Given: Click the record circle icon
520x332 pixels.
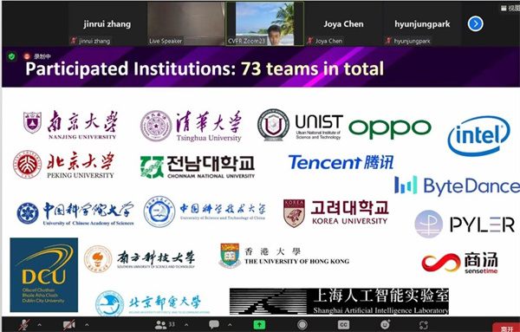Looking at the screenshot, I should pos(302,325).
